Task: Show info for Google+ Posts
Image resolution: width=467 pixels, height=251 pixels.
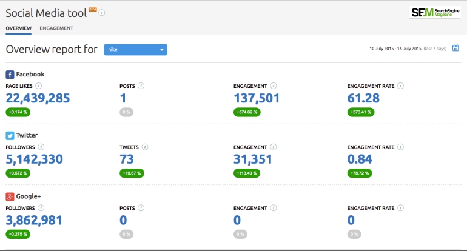Action: tap(141, 208)
